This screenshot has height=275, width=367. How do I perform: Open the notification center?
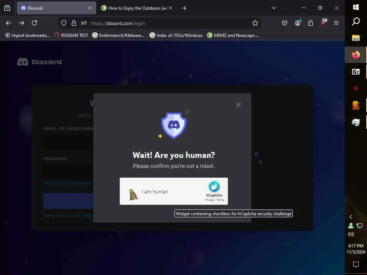point(356,265)
